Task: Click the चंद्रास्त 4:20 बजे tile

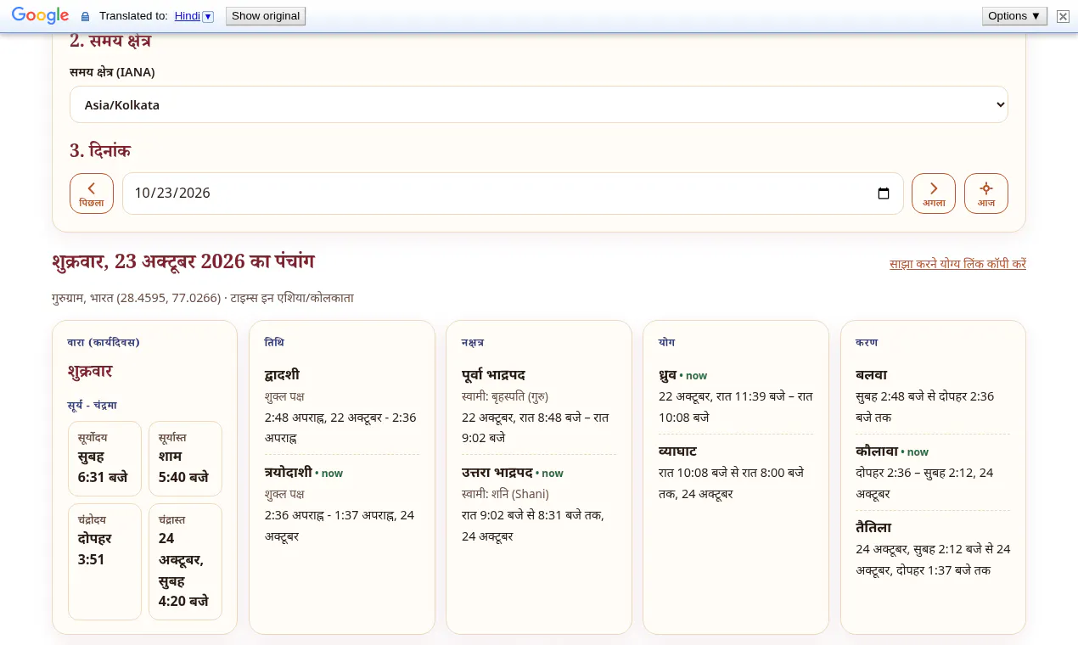Action: coord(185,562)
